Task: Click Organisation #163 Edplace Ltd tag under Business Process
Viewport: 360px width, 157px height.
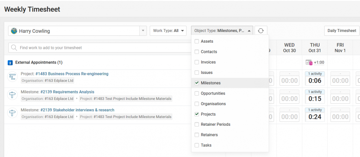Action: point(47,81)
